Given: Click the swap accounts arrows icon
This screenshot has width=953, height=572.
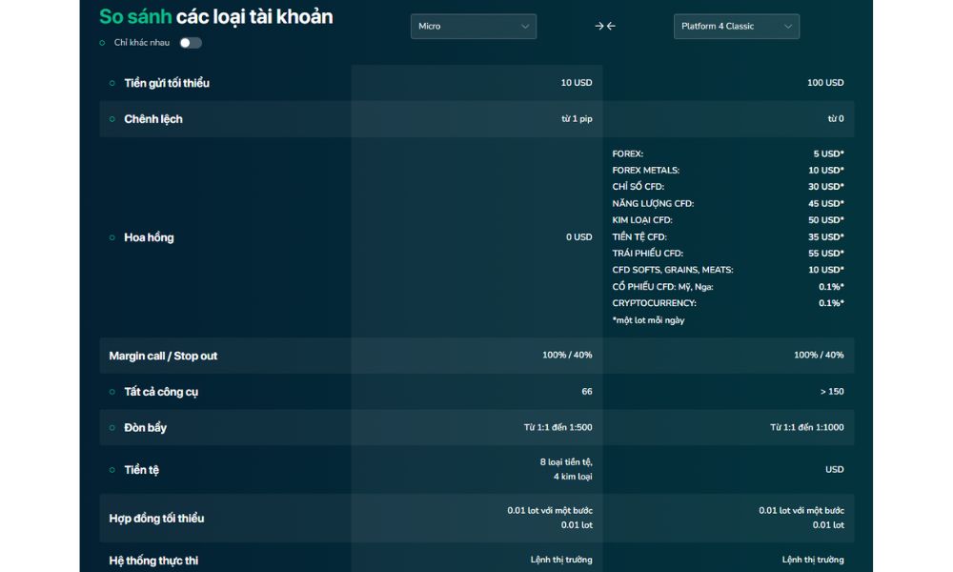Looking at the screenshot, I should (x=604, y=27).
